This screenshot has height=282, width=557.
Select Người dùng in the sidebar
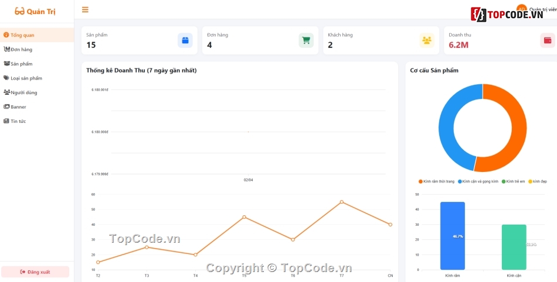pyautogui.click(x=37, y=92)
